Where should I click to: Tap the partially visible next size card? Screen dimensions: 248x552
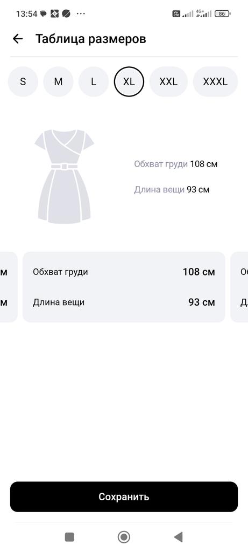click(x=239, y=287)
